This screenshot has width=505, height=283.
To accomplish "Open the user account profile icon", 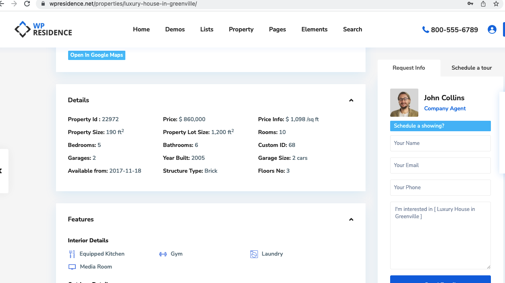I will click(x=492, y=29).
